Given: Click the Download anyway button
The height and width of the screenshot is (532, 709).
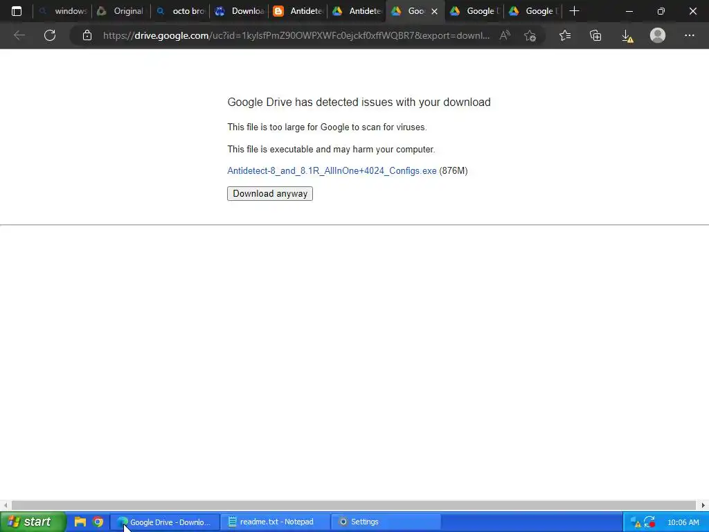Looking at the screenshot, I should click(x=270, y=194).
